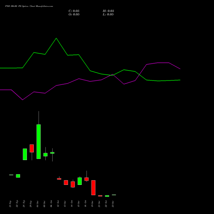Screen dimensions: 214x214
Task: Click the lowest dip of the purple line
Action: 23,100
